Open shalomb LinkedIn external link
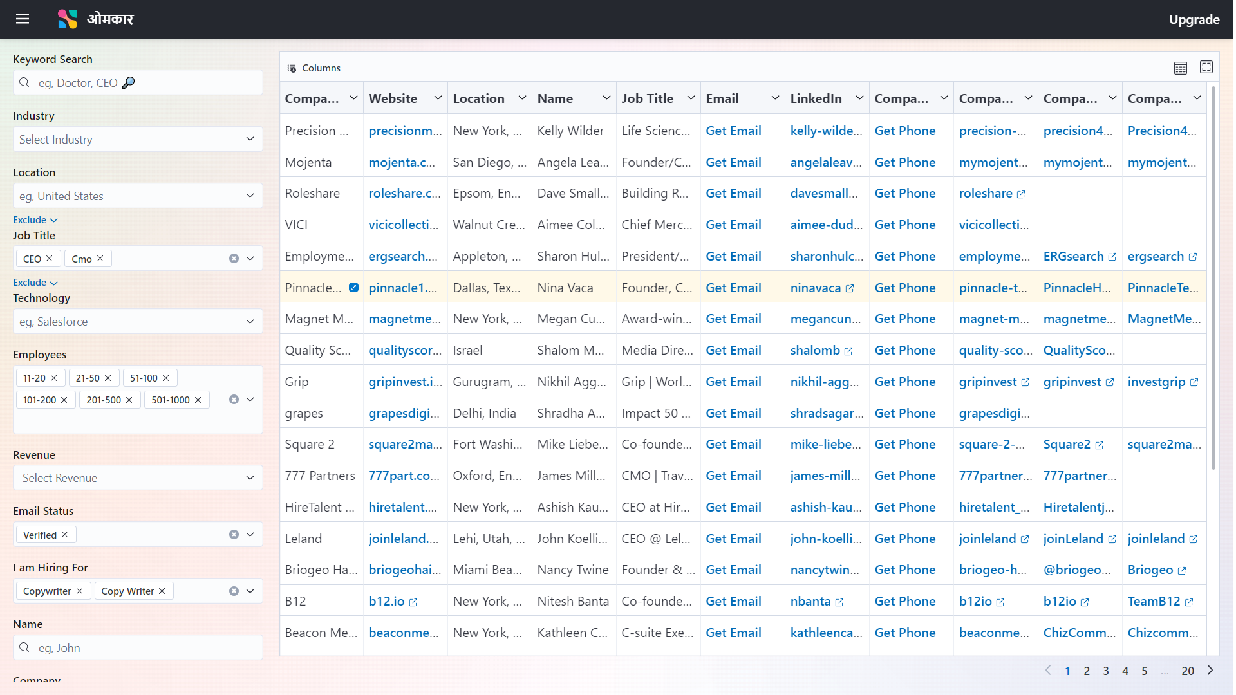1236x695 pixels. coord(848,351)
